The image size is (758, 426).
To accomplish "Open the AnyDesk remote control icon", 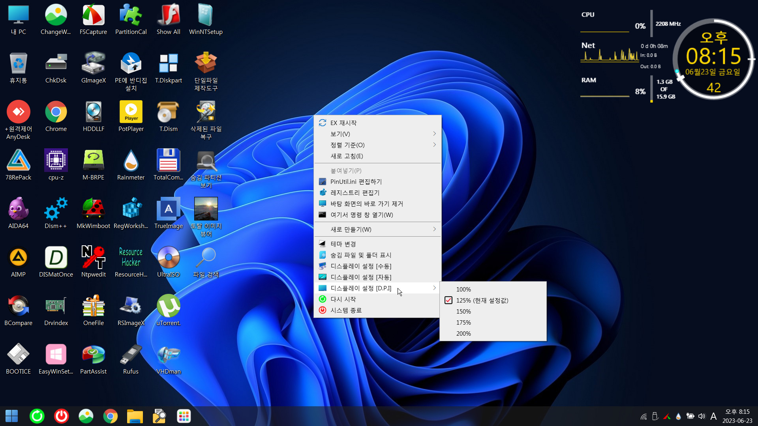I will pos(18,120).
